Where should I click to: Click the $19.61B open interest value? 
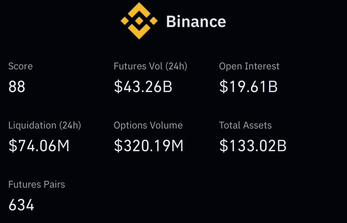point(248,87)
